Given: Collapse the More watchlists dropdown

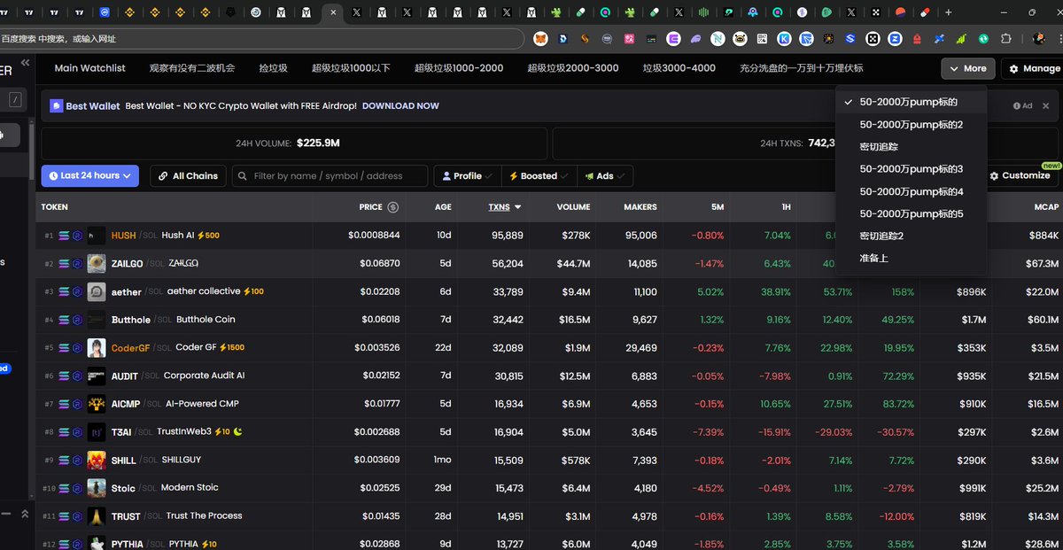Looking at the screenshot, I should click(967, 68).
